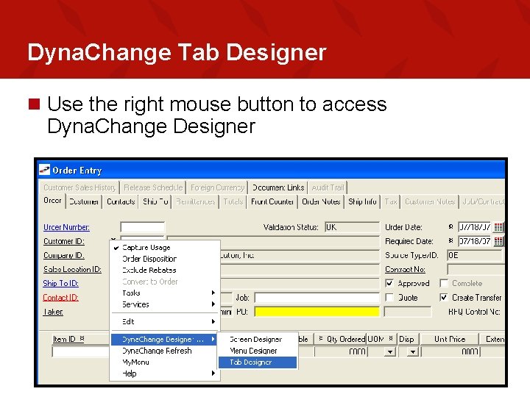Image resolution: width=530 pixels, height=397 pixels.
Task: Open the UOM dropdown arrow
Action: tap(390, 352)
